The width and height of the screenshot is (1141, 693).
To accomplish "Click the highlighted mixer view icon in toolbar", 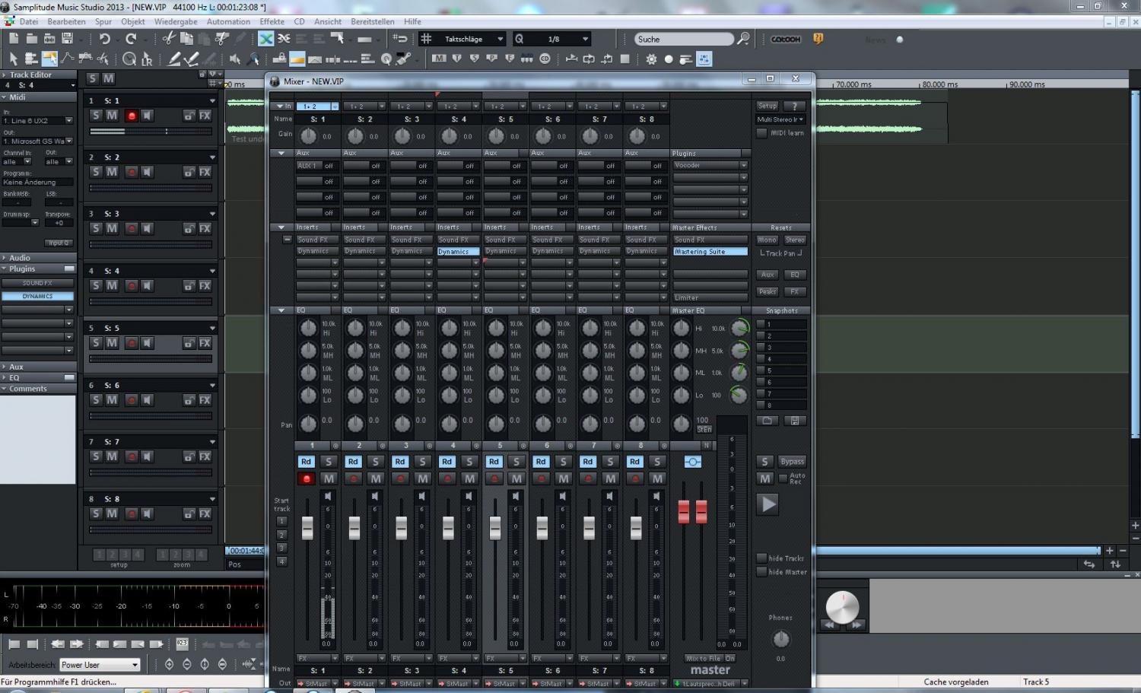I will pyautogui.click(x=704, y=59).
